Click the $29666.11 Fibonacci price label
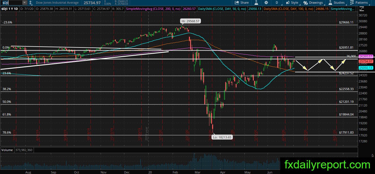The height and width of the screenshot is (174, 375). (346, 22)
